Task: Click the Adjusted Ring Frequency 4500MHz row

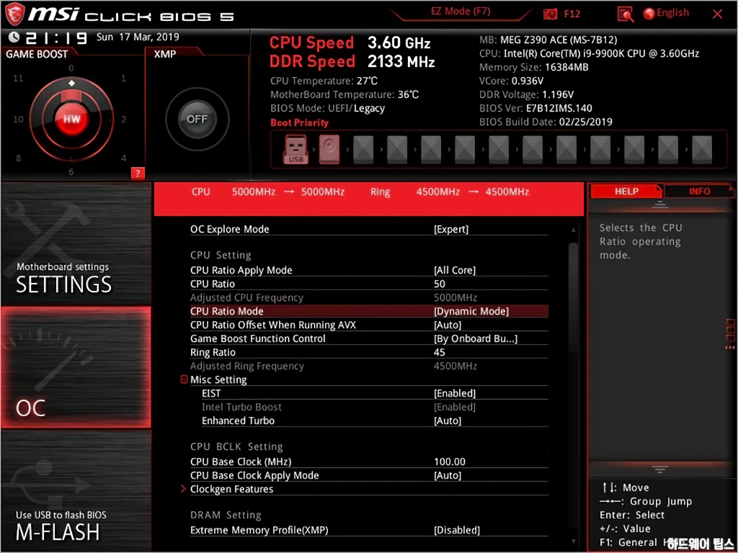Action: [369, 366]
